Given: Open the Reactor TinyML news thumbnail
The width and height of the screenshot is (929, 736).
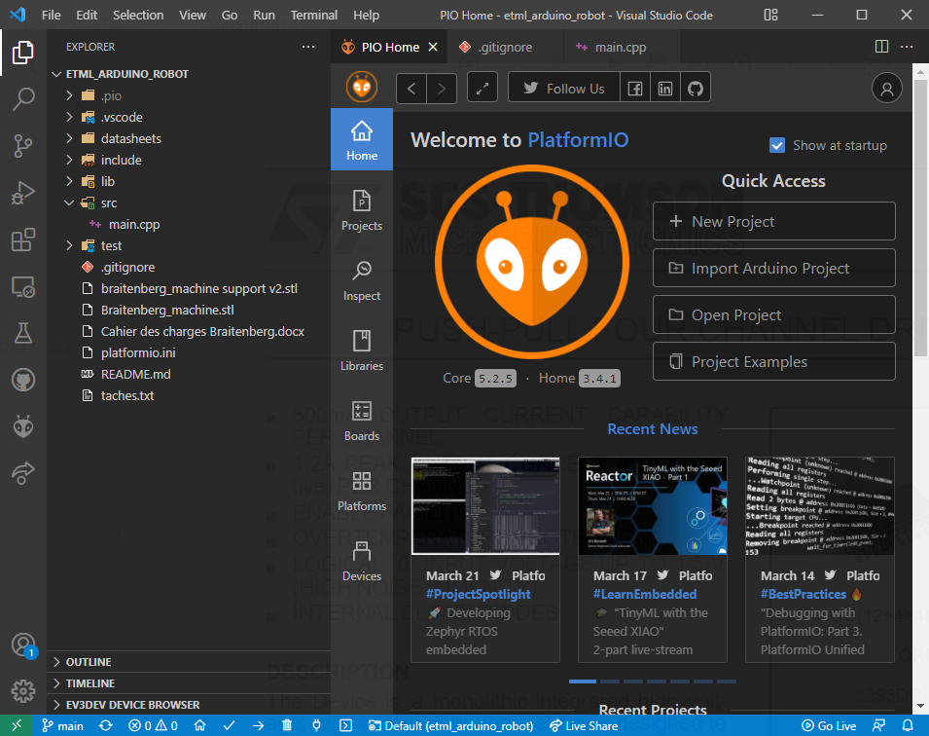Looking at the screenshot, I should [x=653, y=506].
